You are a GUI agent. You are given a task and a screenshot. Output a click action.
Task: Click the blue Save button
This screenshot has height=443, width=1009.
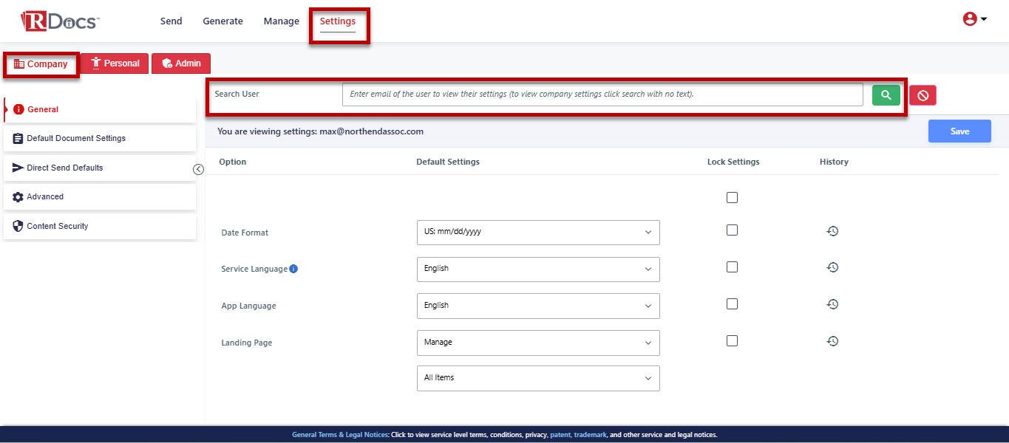pyautogui.click(x=959, y=131)
